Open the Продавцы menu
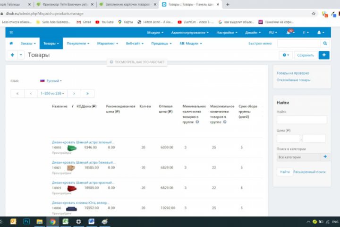 [161, 44]
